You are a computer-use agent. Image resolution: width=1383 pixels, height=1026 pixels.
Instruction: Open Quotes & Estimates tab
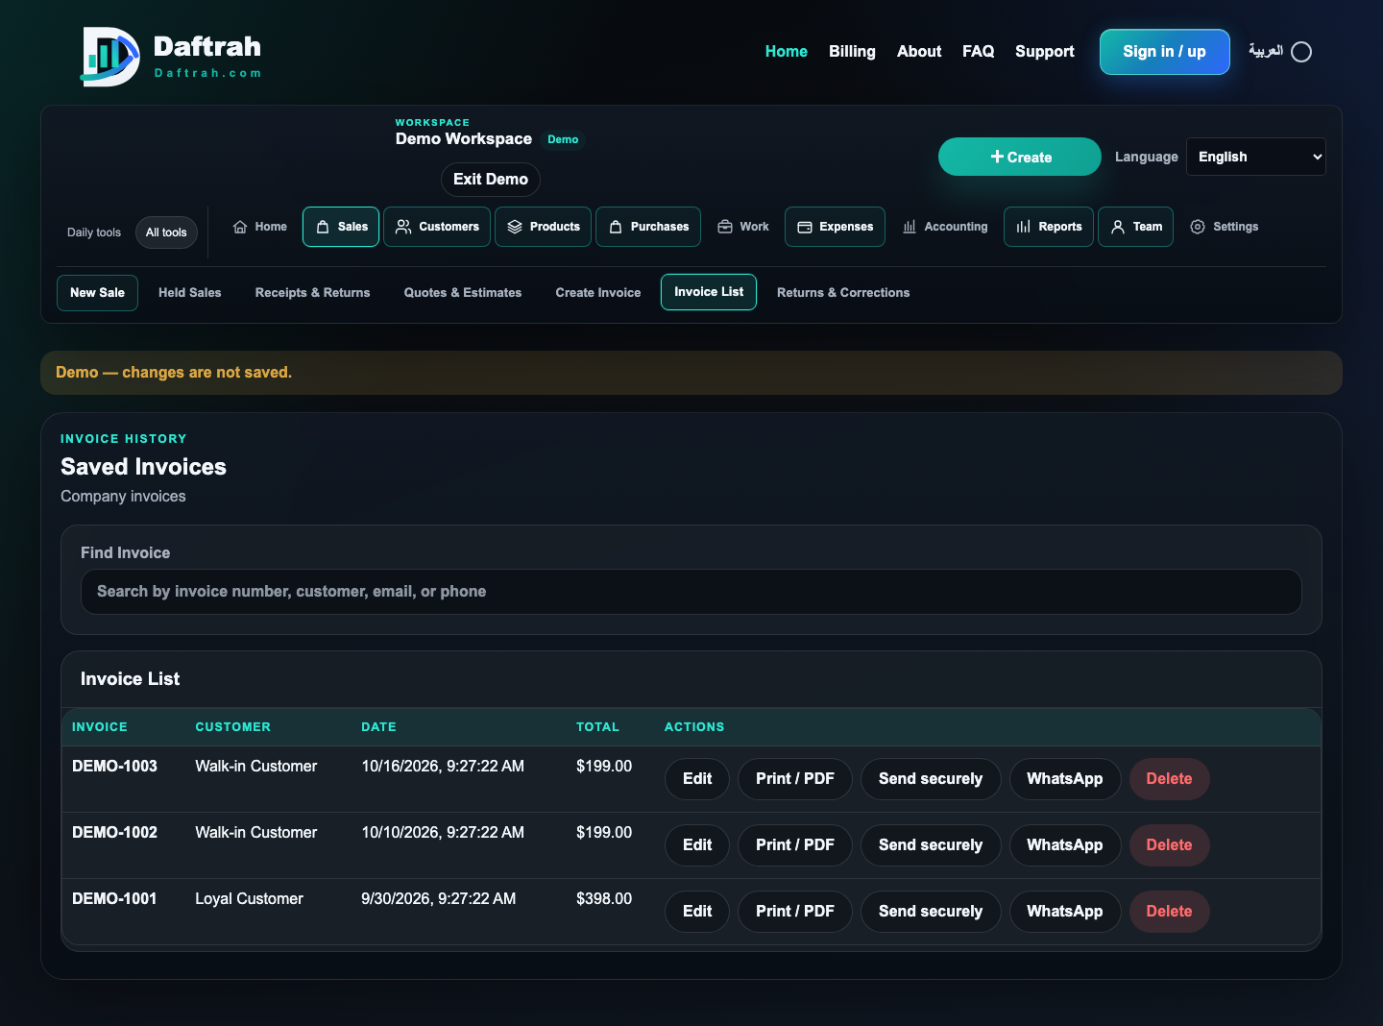463,293
